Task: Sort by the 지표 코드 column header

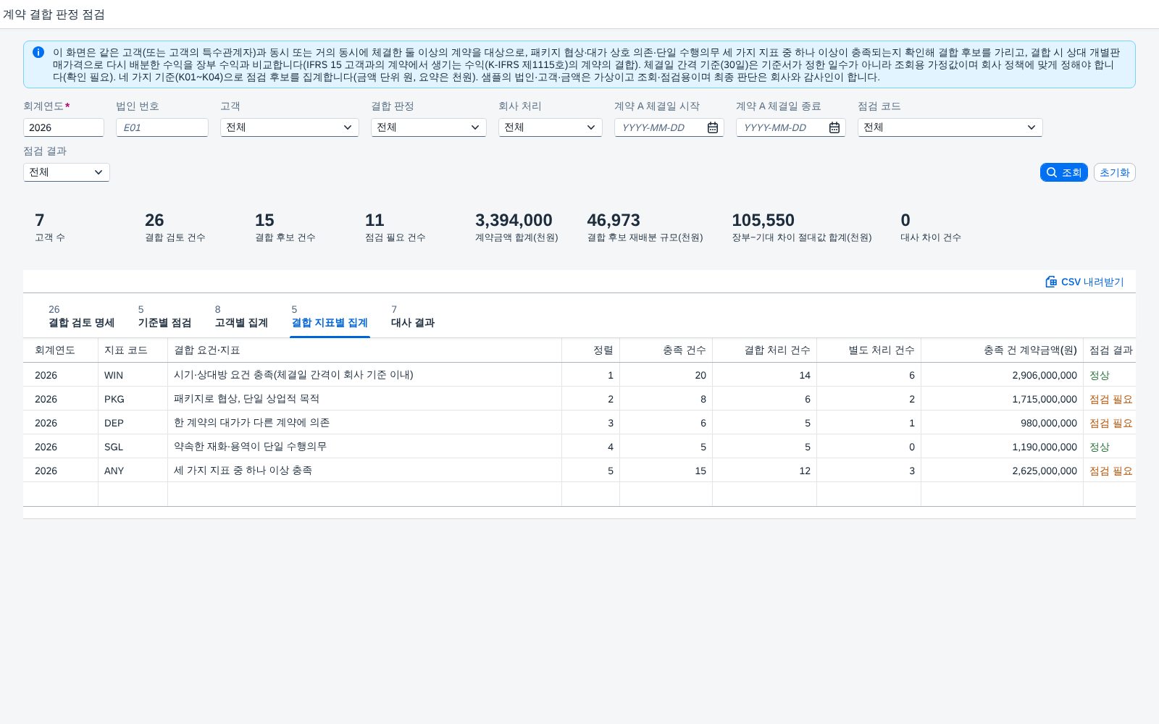Action: tap(133, 350)
